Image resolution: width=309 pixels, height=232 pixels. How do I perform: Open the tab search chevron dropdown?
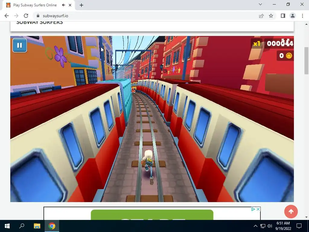point(260,4)
